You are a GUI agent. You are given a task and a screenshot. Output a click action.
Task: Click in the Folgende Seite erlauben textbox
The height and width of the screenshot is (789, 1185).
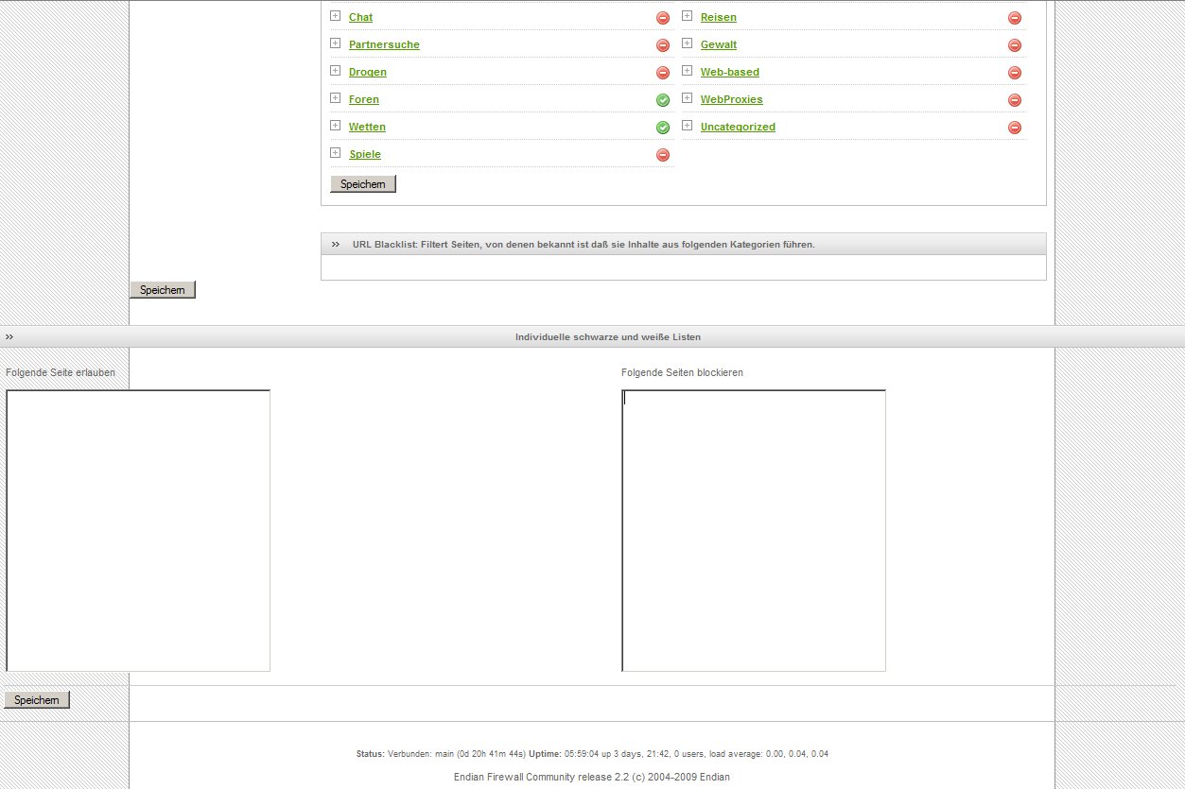click(x=138, y=530)
